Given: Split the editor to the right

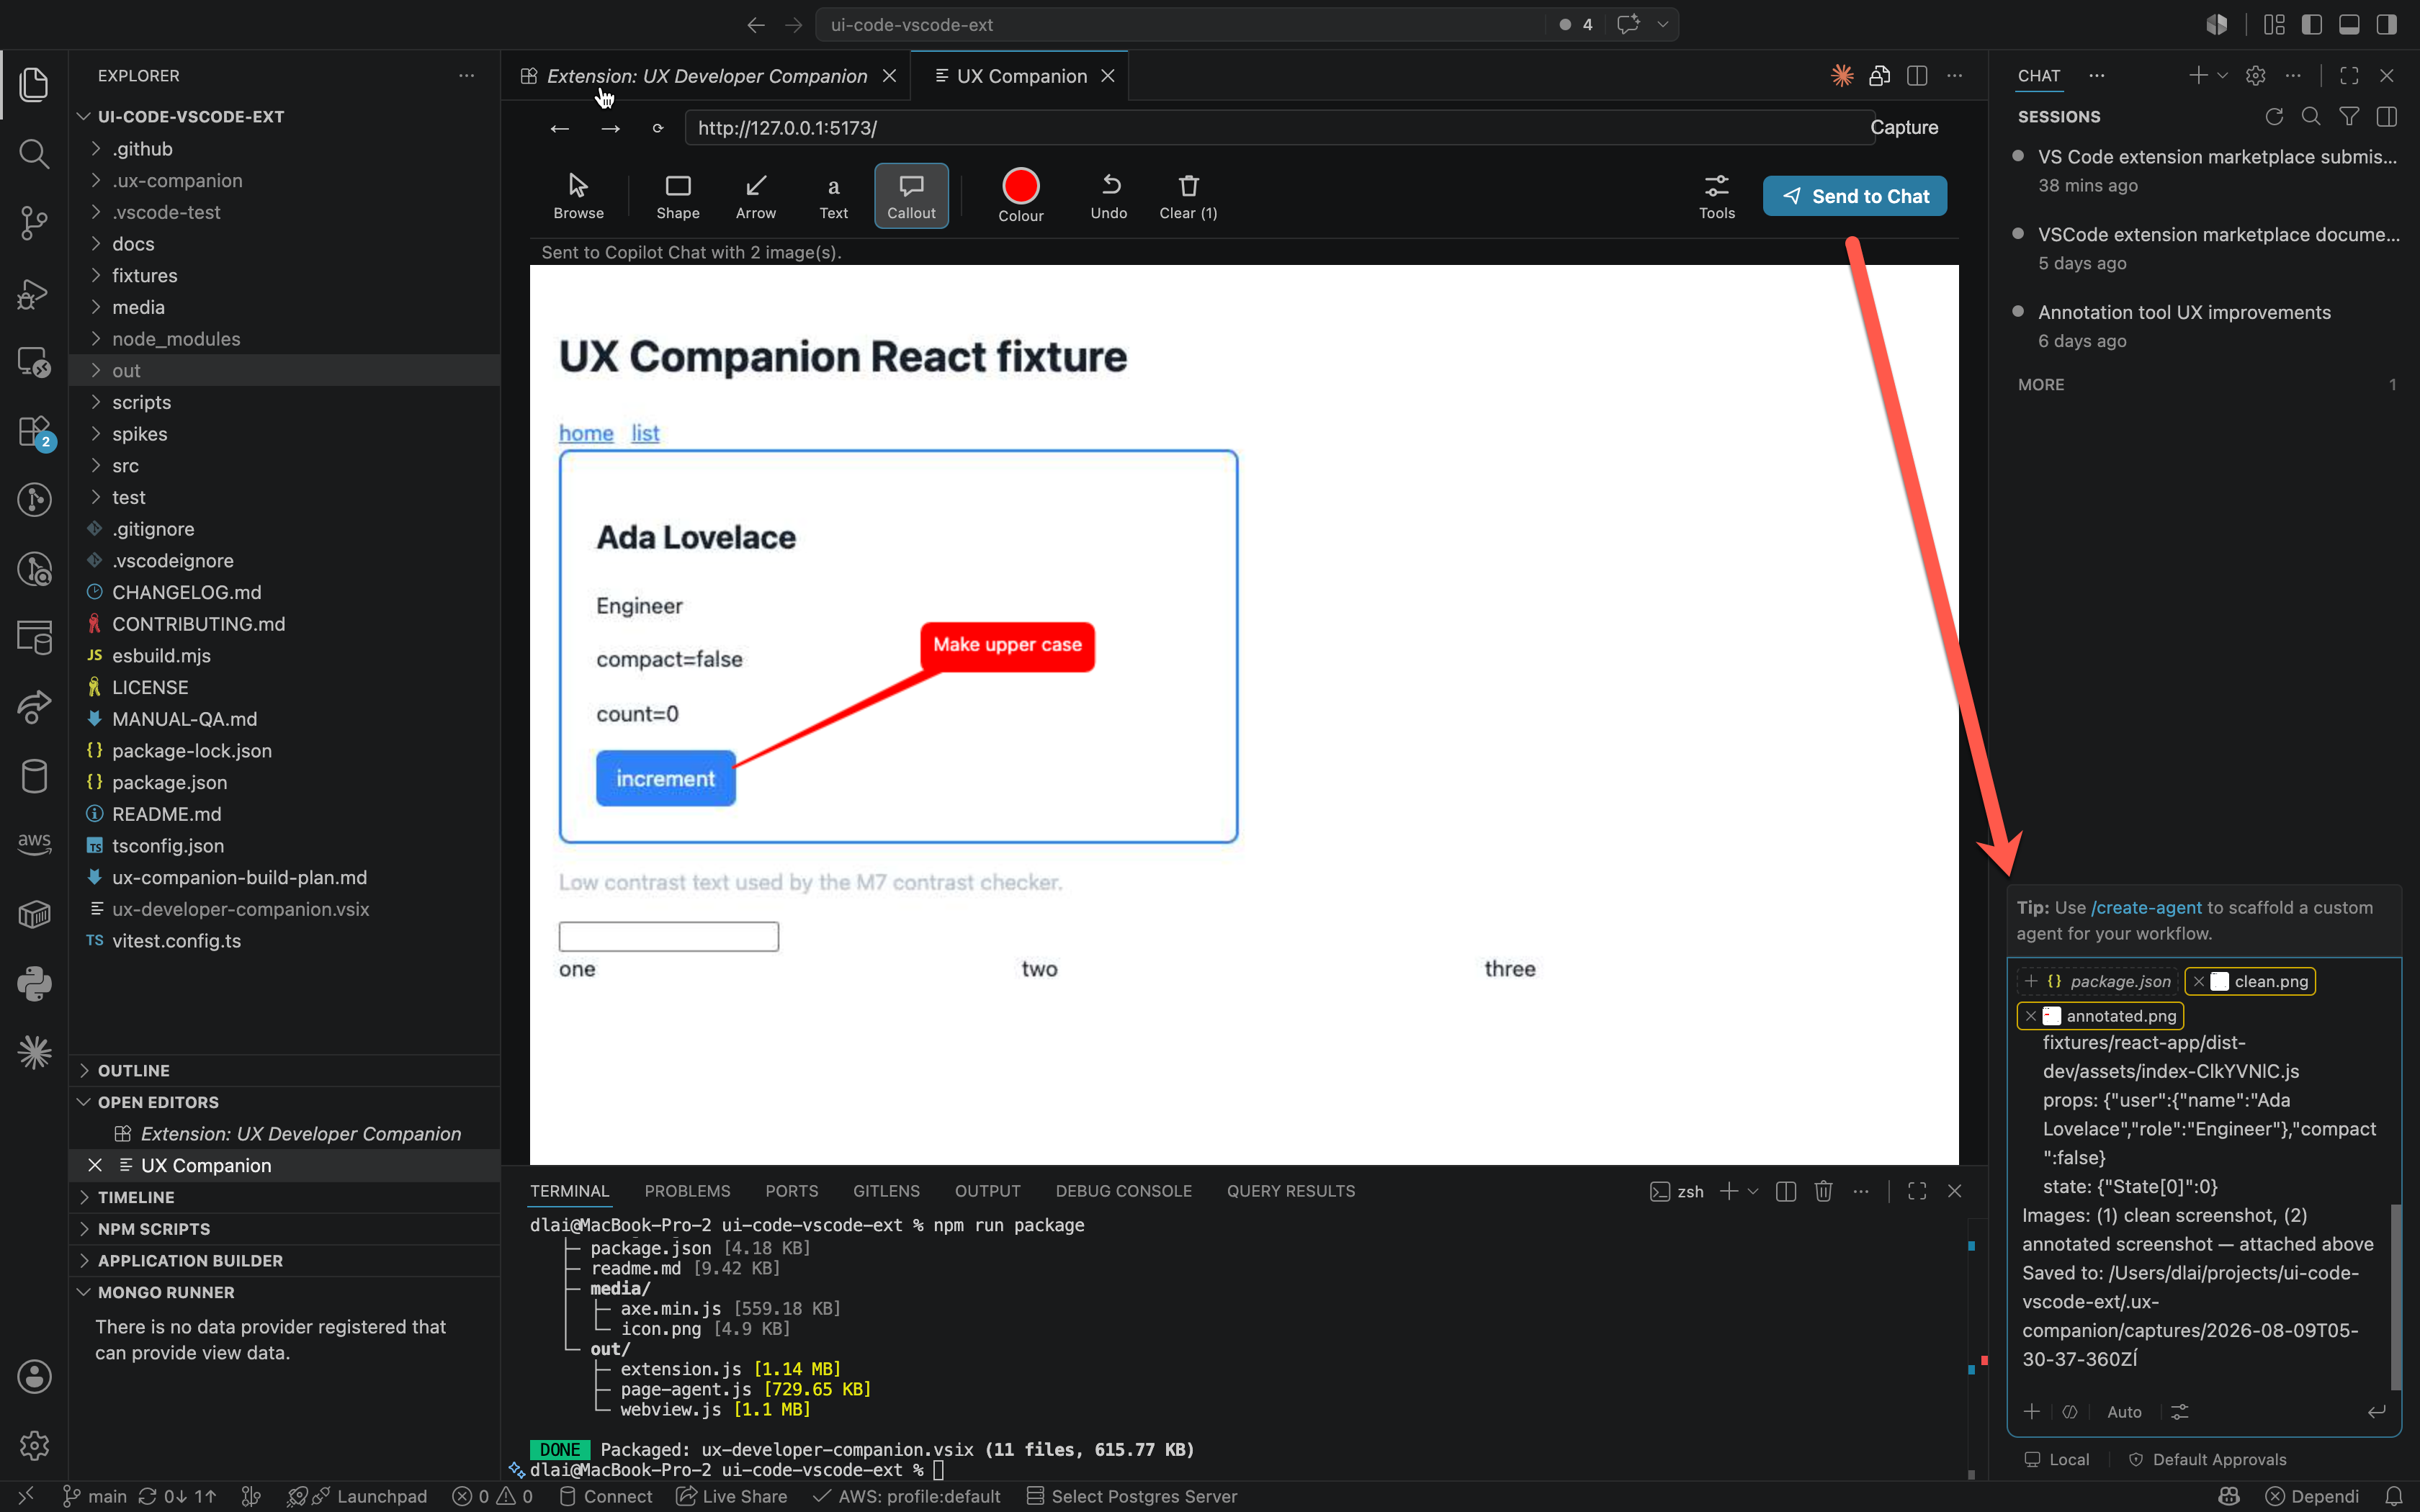Looking at the screenshot, I should (x=1917, y=76).
